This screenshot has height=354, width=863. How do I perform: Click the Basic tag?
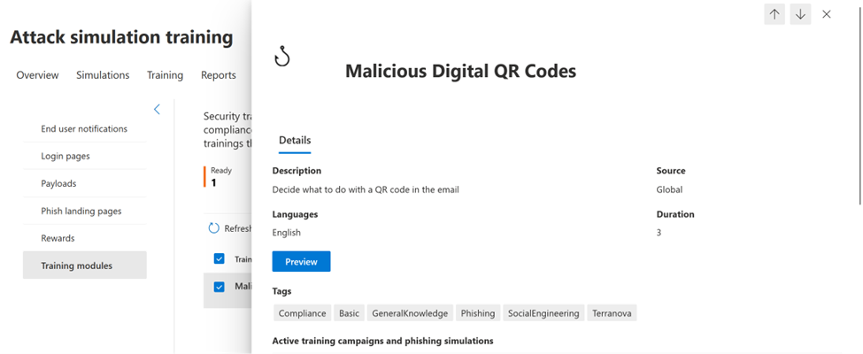point(349,313)
